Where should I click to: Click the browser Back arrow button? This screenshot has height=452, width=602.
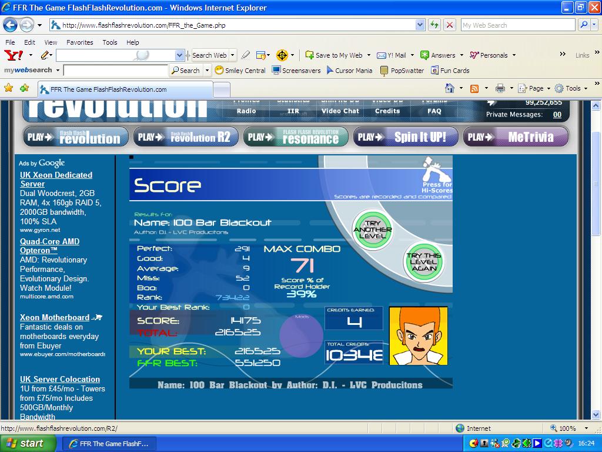11,25
